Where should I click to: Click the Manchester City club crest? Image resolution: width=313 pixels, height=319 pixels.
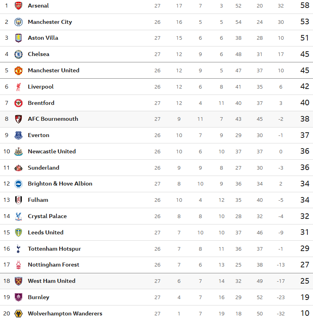click(x=18, y=22)
